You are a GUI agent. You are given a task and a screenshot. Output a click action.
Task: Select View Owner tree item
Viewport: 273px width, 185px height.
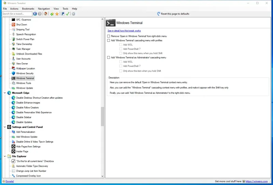(22, 63)
